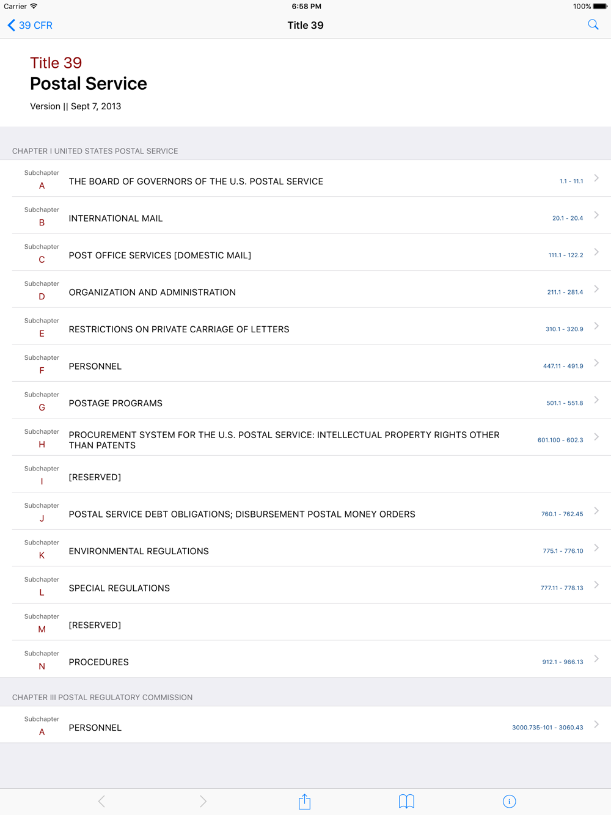Open Restrictions on Private Carriage of Letters
611x815 pixels.
(x=305, y=326)
